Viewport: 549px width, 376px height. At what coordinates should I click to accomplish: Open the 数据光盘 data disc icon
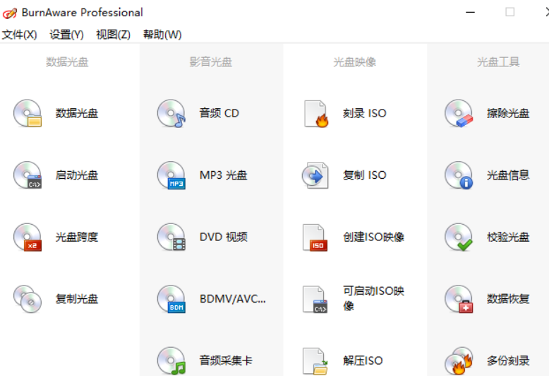click(28, 113)
